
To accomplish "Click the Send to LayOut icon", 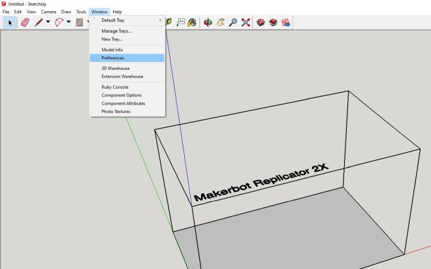I will [286, 23].
